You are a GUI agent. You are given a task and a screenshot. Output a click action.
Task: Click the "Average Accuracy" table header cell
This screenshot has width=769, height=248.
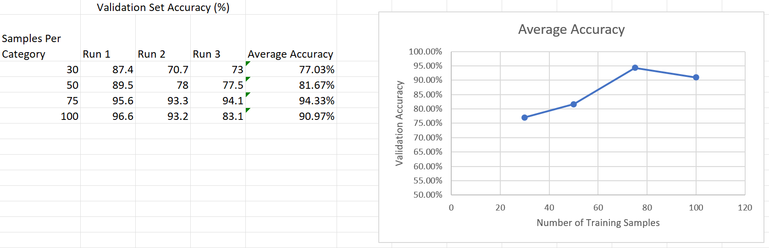click(290, 54)
